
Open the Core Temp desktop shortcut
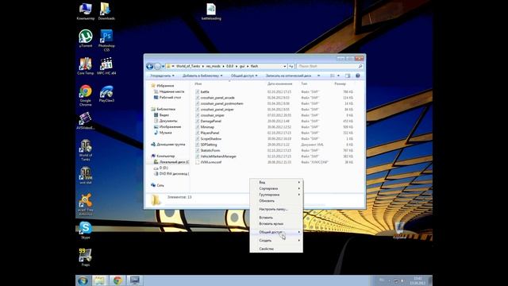(86, 66)
